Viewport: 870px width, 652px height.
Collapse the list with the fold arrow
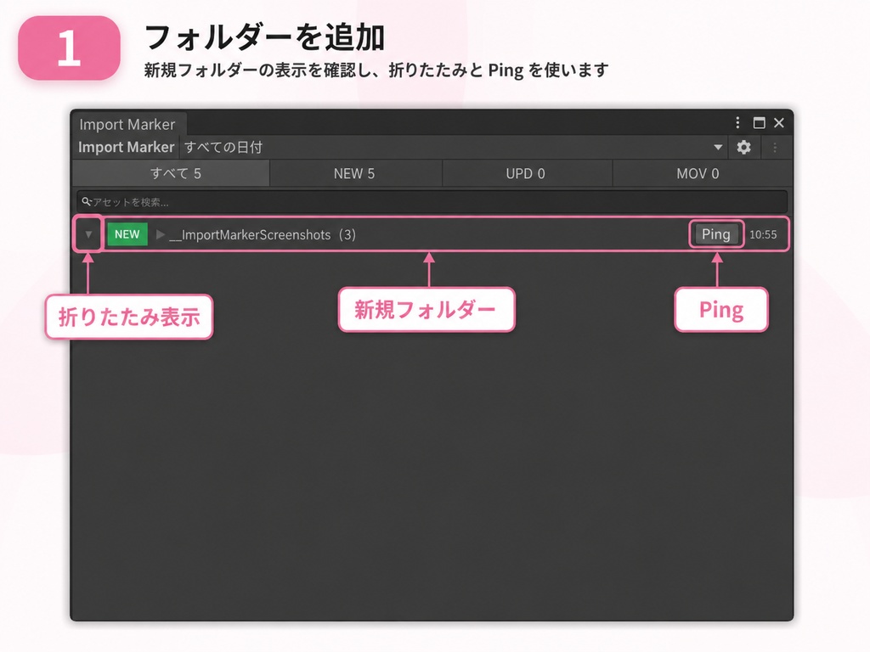(x=88, y=234)
